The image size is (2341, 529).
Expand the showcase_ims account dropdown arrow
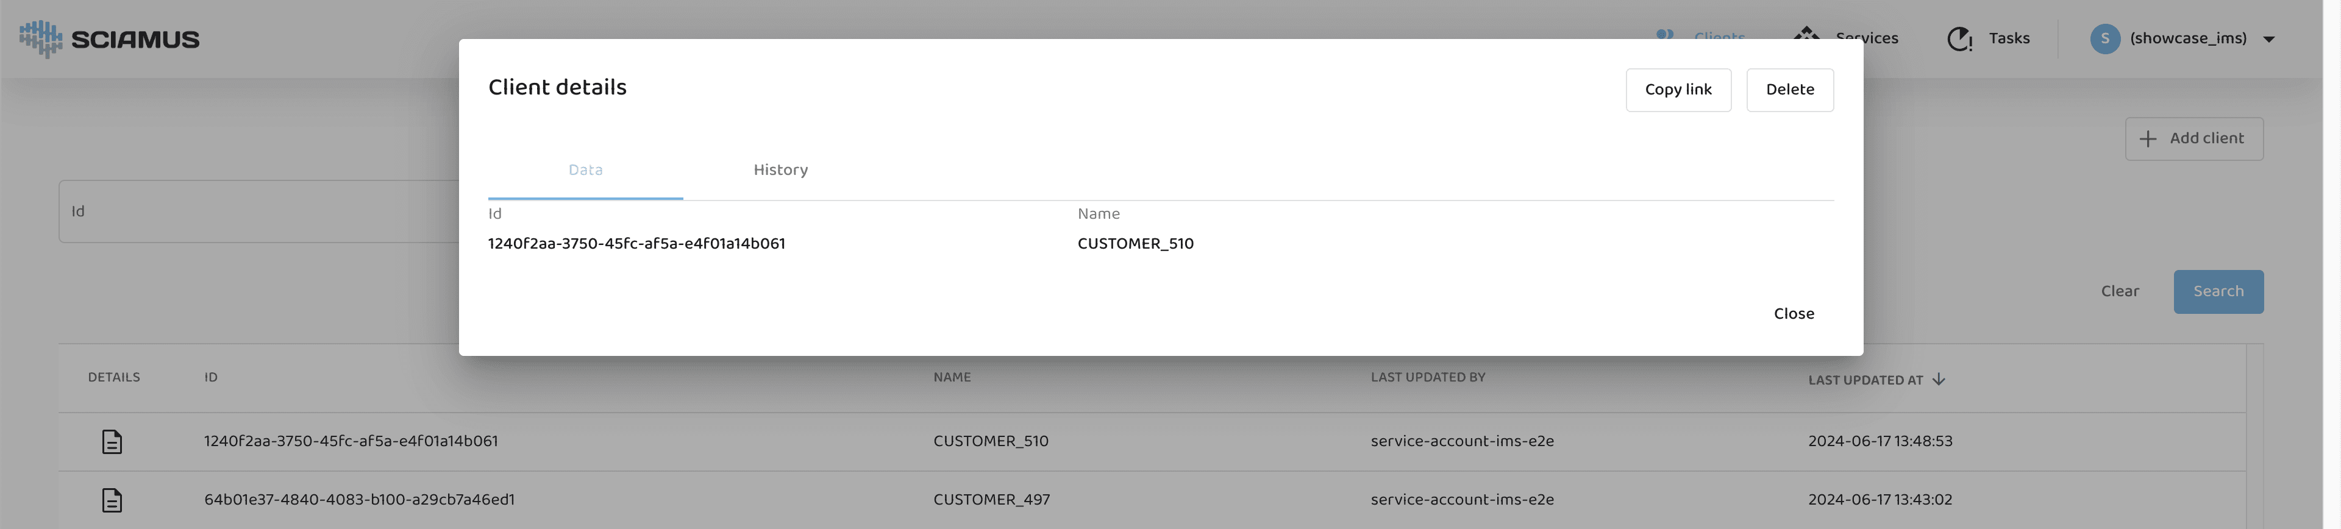coord(2268,39)
